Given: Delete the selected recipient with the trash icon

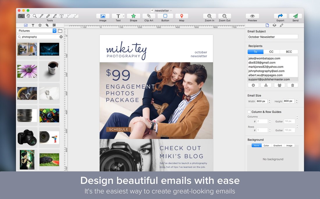Looking at the screenshot, I should pos(292,85).
